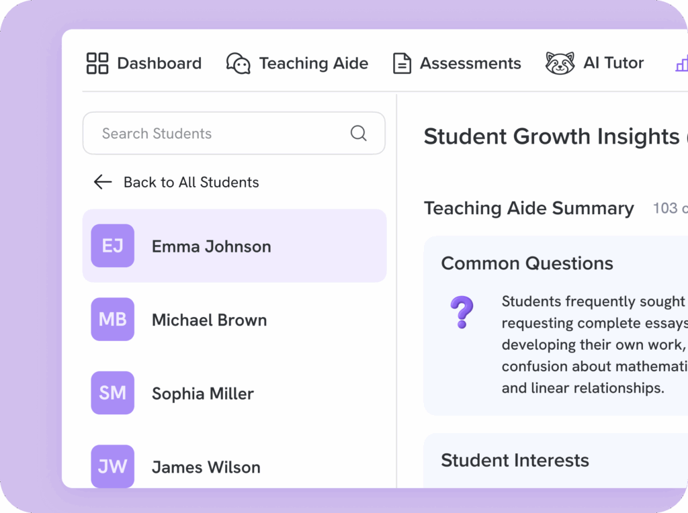Focus the Search Students input field
This screenshot has width=688, height=513.
pos(222,133)
